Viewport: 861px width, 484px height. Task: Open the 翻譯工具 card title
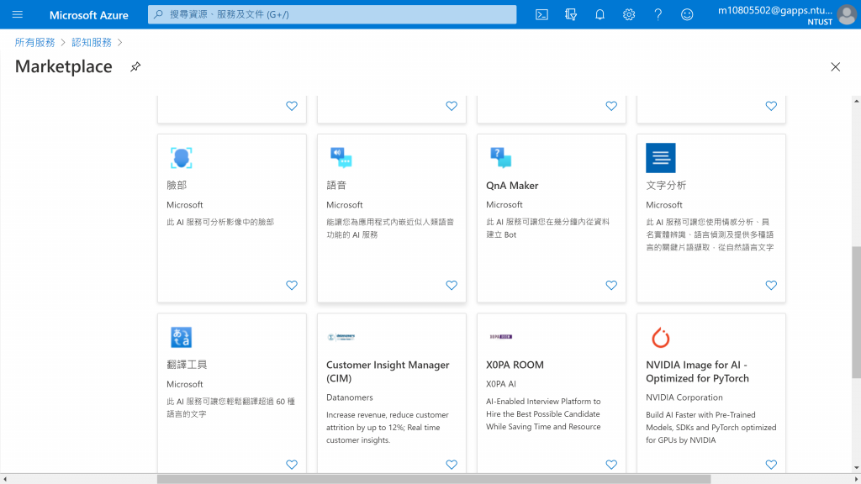tap(187, 365)
